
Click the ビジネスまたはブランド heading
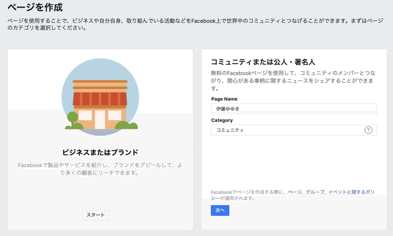(x=100, y=152)
